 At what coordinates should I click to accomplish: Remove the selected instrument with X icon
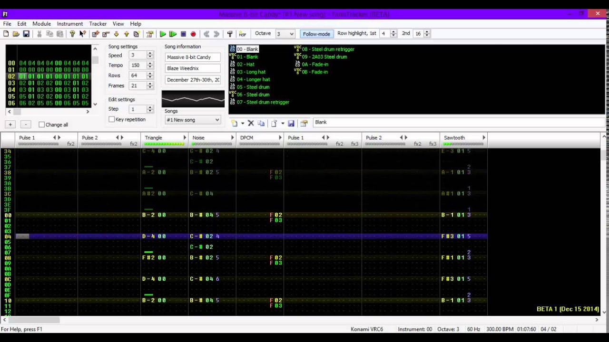251,123
